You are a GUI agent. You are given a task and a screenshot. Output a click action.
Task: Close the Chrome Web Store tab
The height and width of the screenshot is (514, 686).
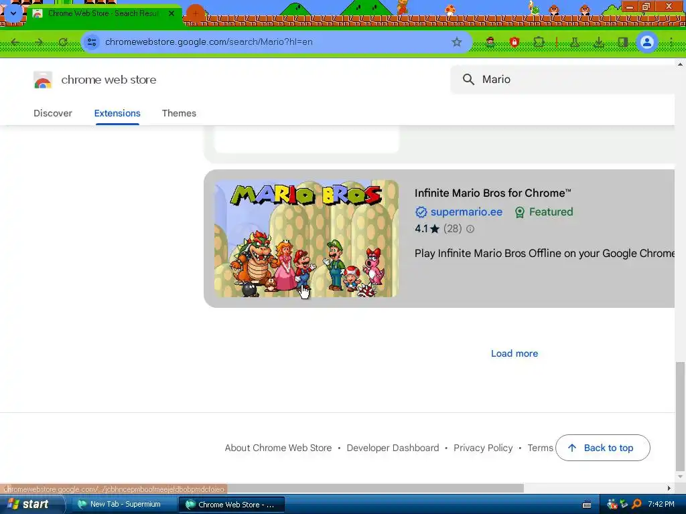(171, 13)
